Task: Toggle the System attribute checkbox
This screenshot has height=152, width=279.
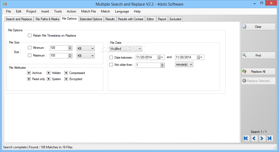Action: click(48, 79)
